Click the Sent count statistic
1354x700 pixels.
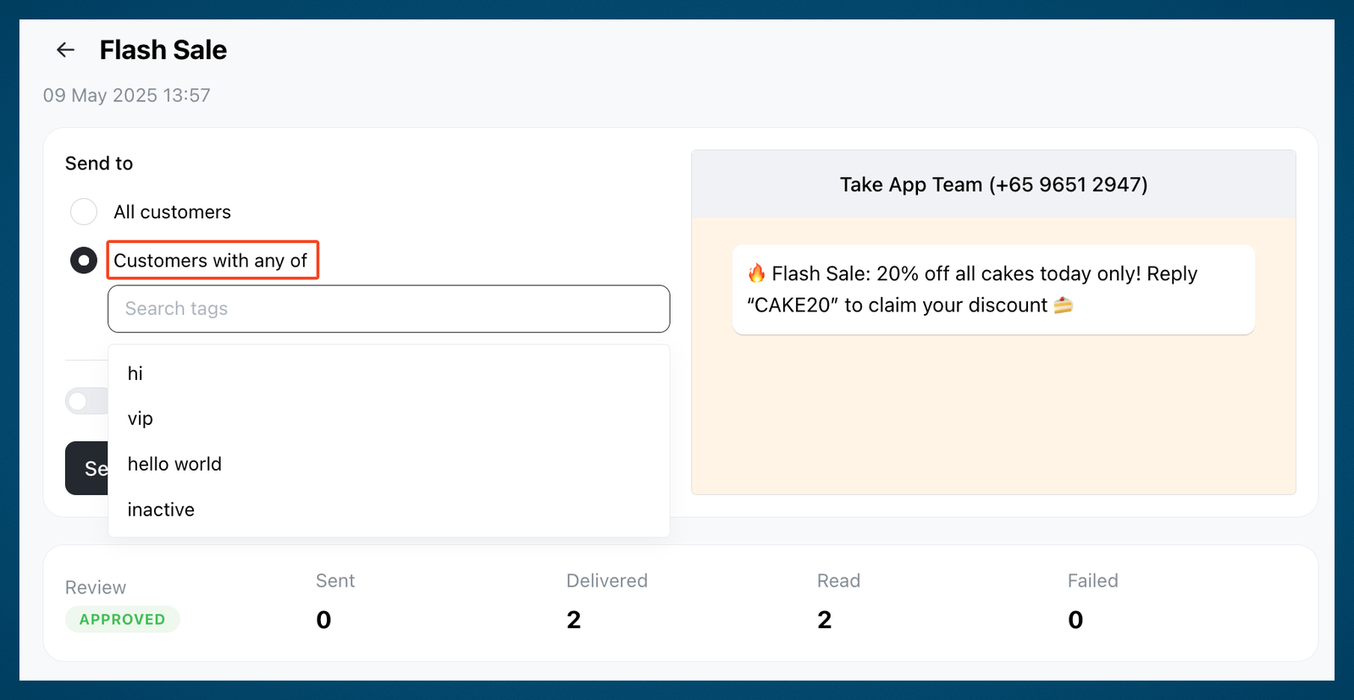(x=323, y=620)
